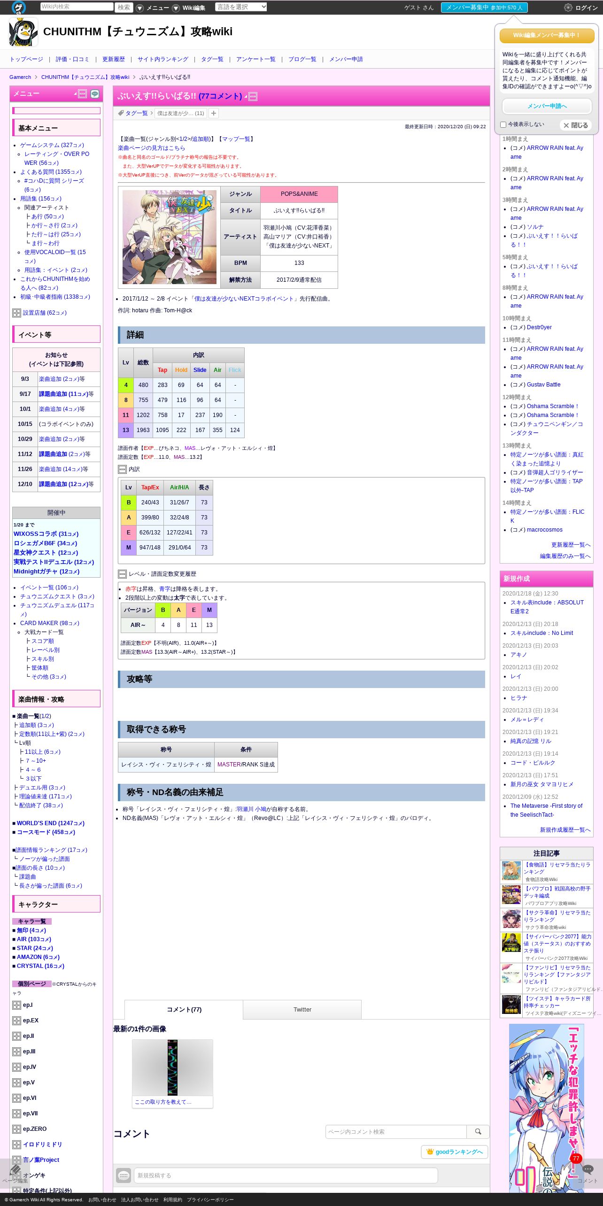Tick the 今後表示しない checkbox

tap(503, 125)
